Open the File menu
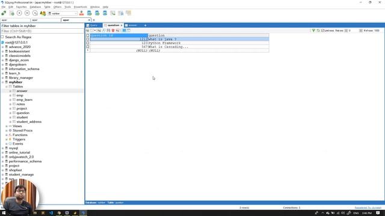 4,7
